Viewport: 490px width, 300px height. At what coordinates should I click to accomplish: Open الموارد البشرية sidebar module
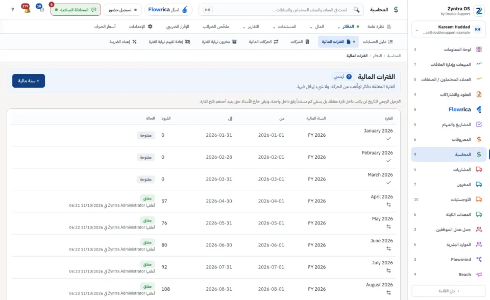[449, 244]
